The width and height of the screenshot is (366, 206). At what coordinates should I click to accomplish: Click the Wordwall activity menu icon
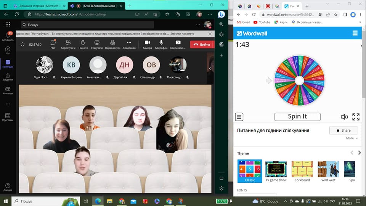tap(239, 117)
